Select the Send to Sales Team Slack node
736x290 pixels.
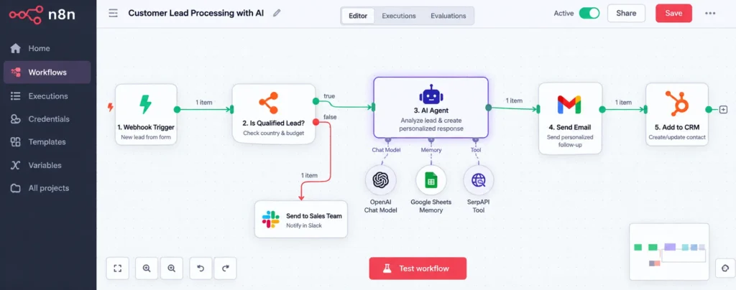301,219
